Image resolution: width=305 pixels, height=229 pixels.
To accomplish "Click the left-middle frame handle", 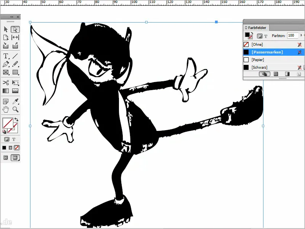I will pos(30,126).
